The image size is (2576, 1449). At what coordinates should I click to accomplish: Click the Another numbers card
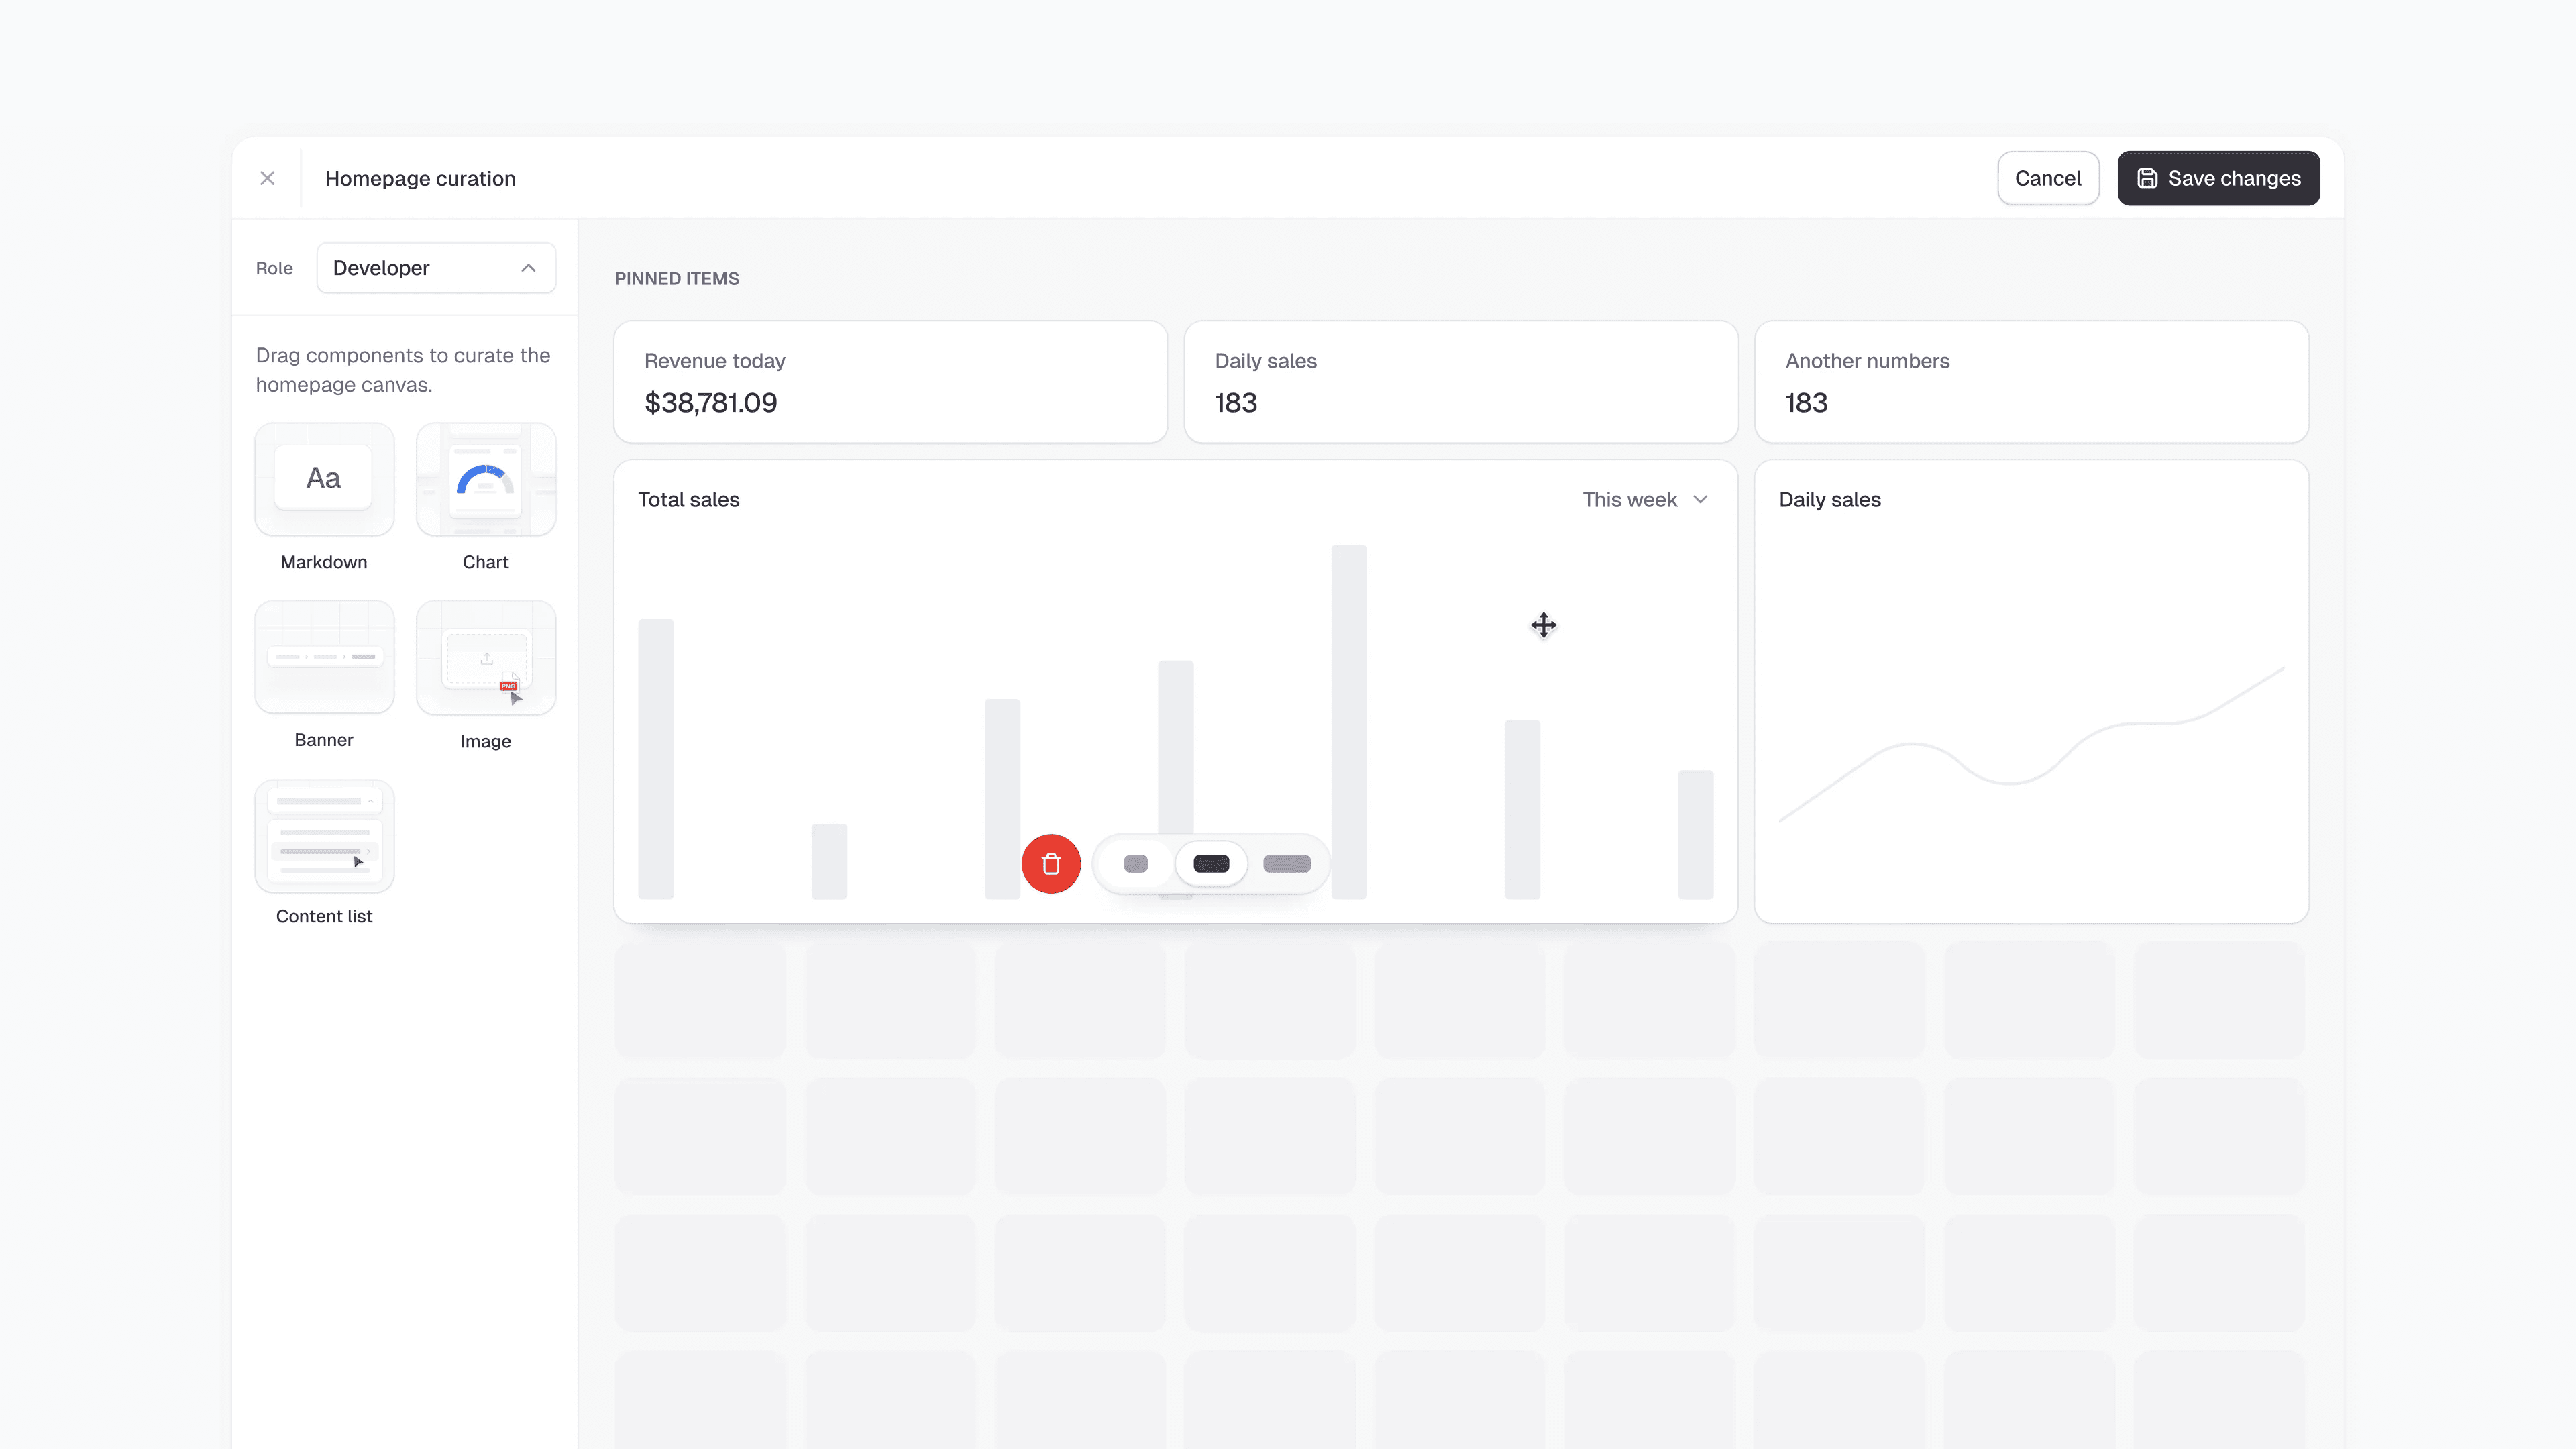coord(2031,382)
